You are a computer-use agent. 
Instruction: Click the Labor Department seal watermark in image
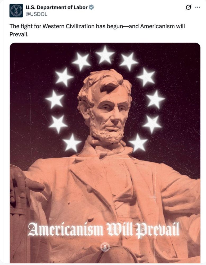(105, 247)
